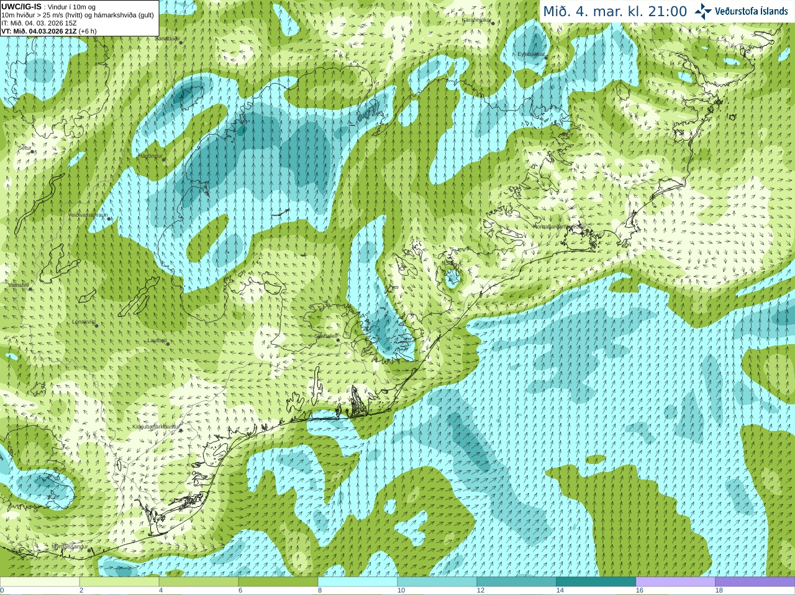
Task: Click the 4–6 m/s green legend swatch
Action: click(x=199, y=582)
